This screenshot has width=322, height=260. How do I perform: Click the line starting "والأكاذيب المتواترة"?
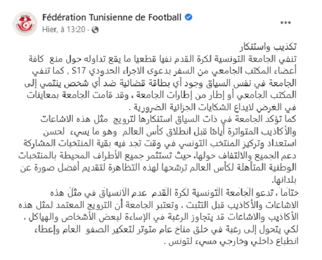tap(169, 131)
